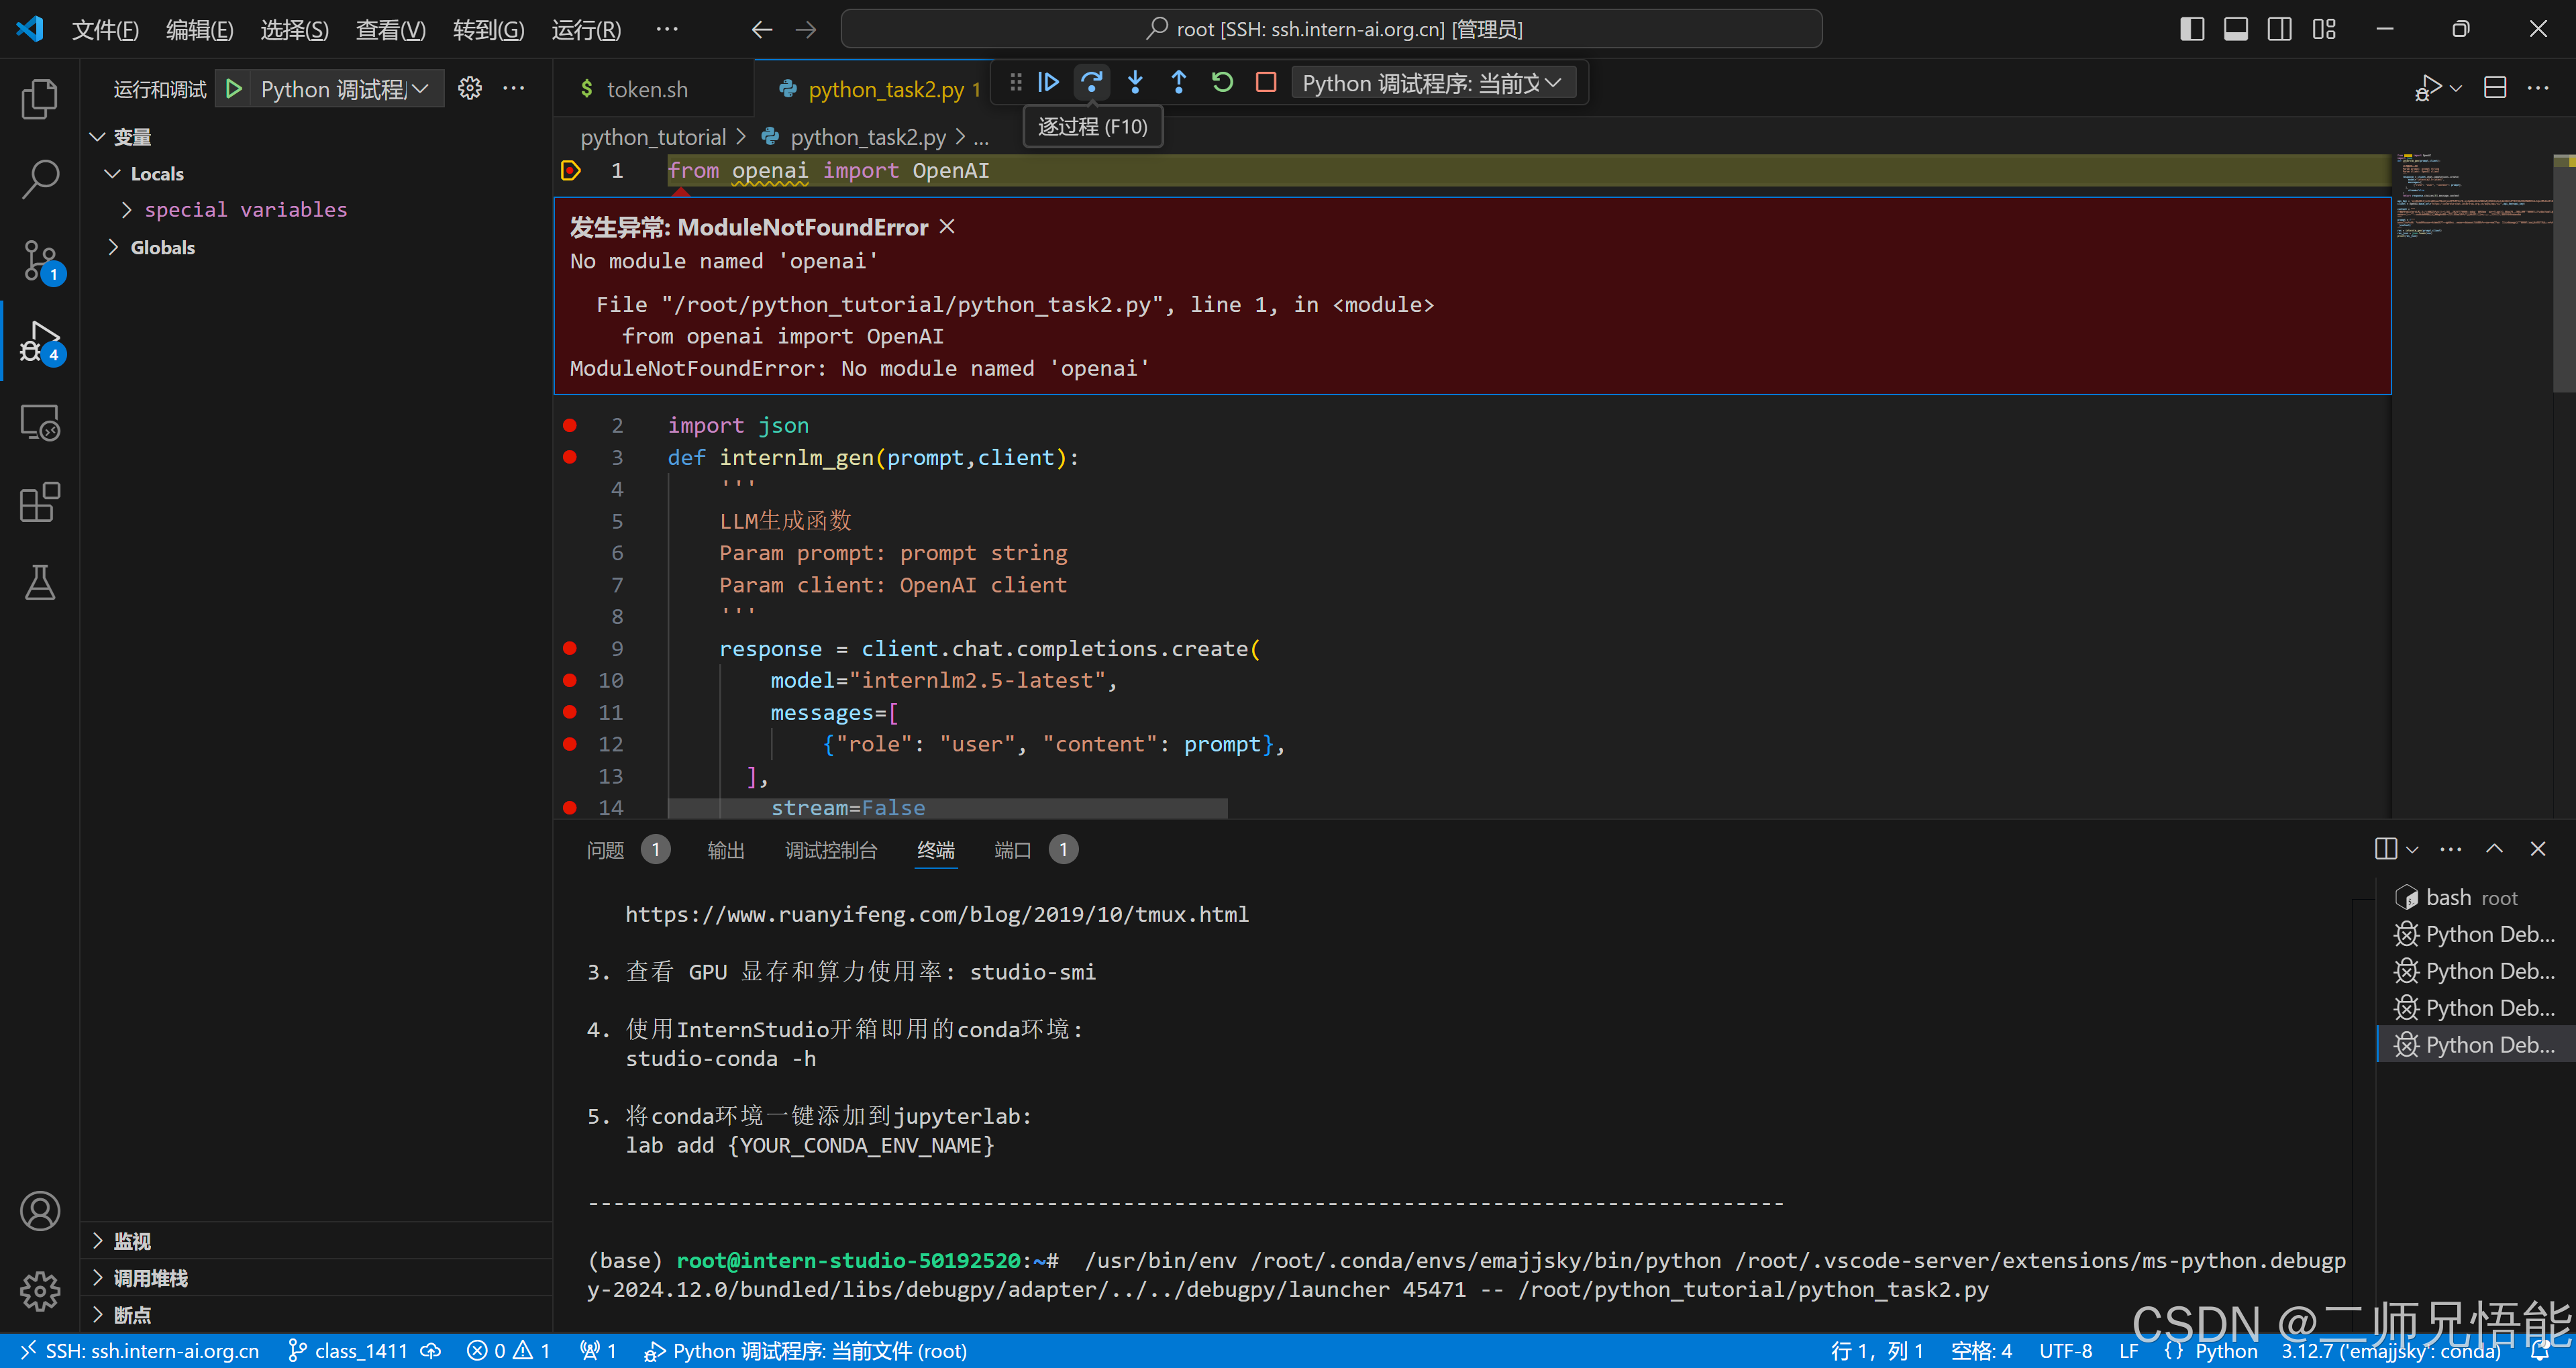Open the Testing flask view
The width and height of the screenshot is (2576, 1368).
(40, 583)
